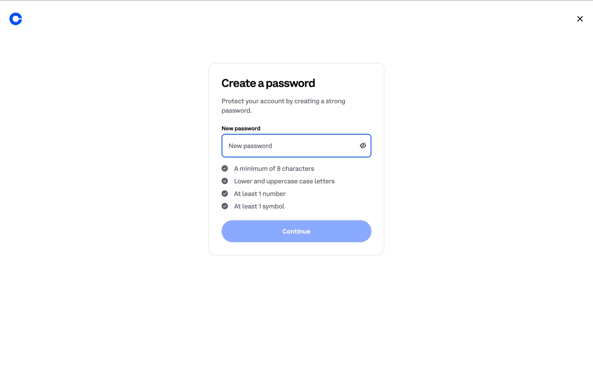Click blank space right of Continue button
Image resolution: width=593 pixels, height=371 pixels.
pyautogui.click(x=378, y=231)
